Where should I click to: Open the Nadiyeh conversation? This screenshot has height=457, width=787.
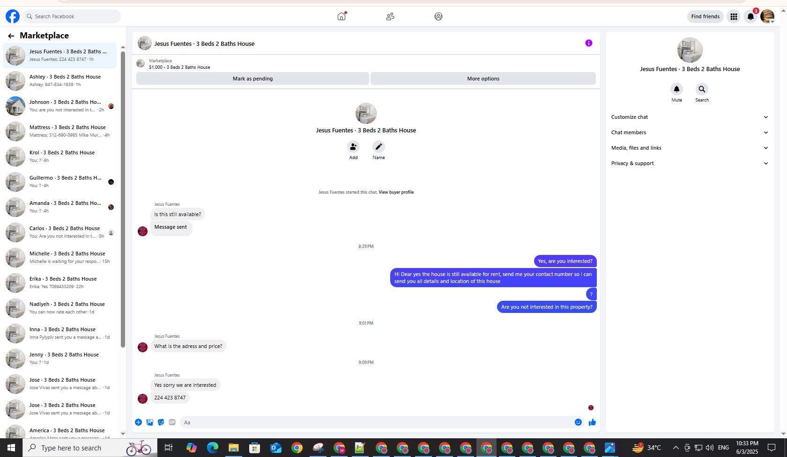(60, 308)
